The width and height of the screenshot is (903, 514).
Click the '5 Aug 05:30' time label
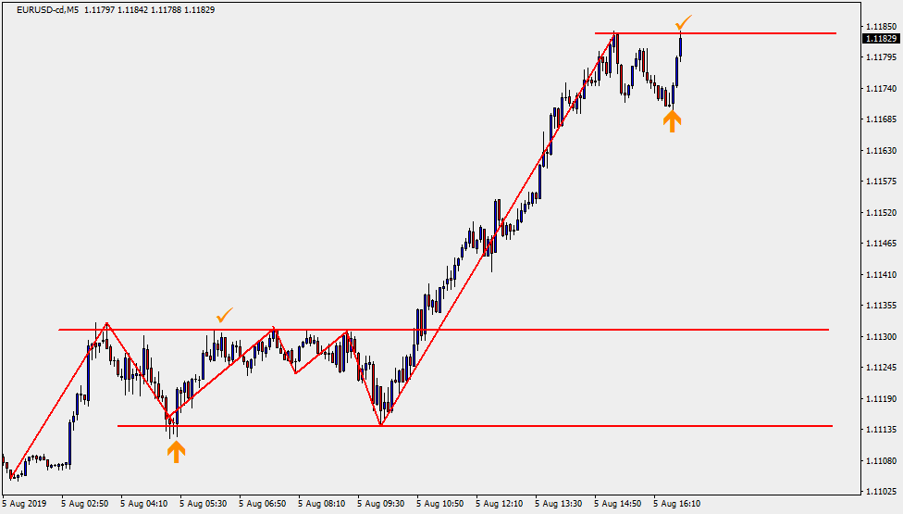(204, 505)
